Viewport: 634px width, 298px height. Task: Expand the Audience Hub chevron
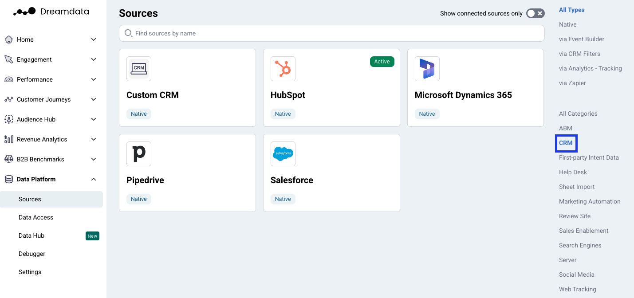[x=94, y=119]
